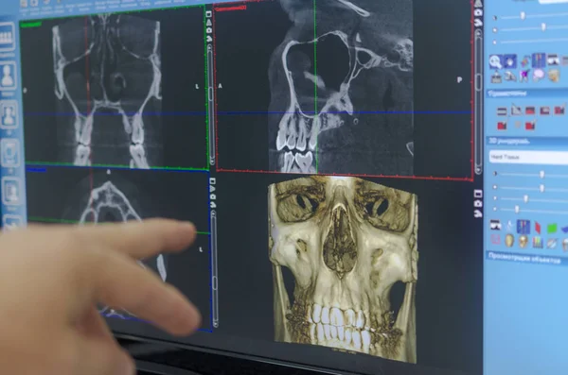Click the sagittal view slice scrollbar
Image resolution: width=568 pixels, height=375 pixels.
[x=478, y=101]
